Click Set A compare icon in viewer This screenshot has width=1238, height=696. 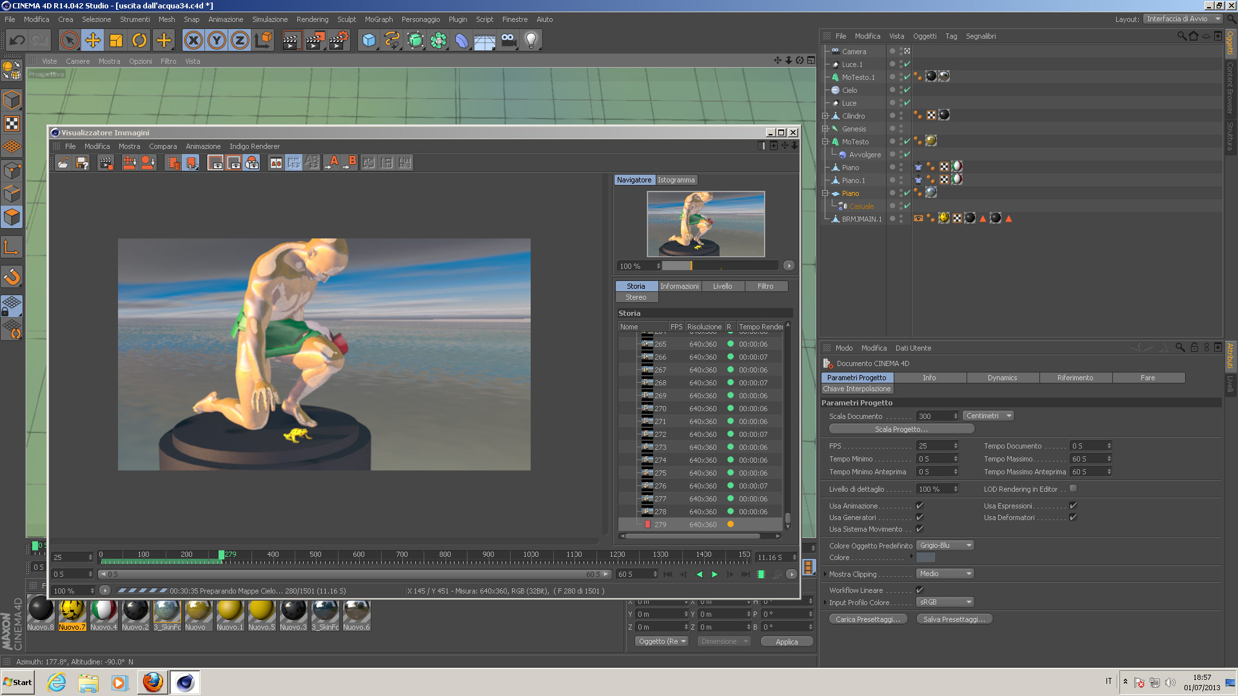point(333,163)
